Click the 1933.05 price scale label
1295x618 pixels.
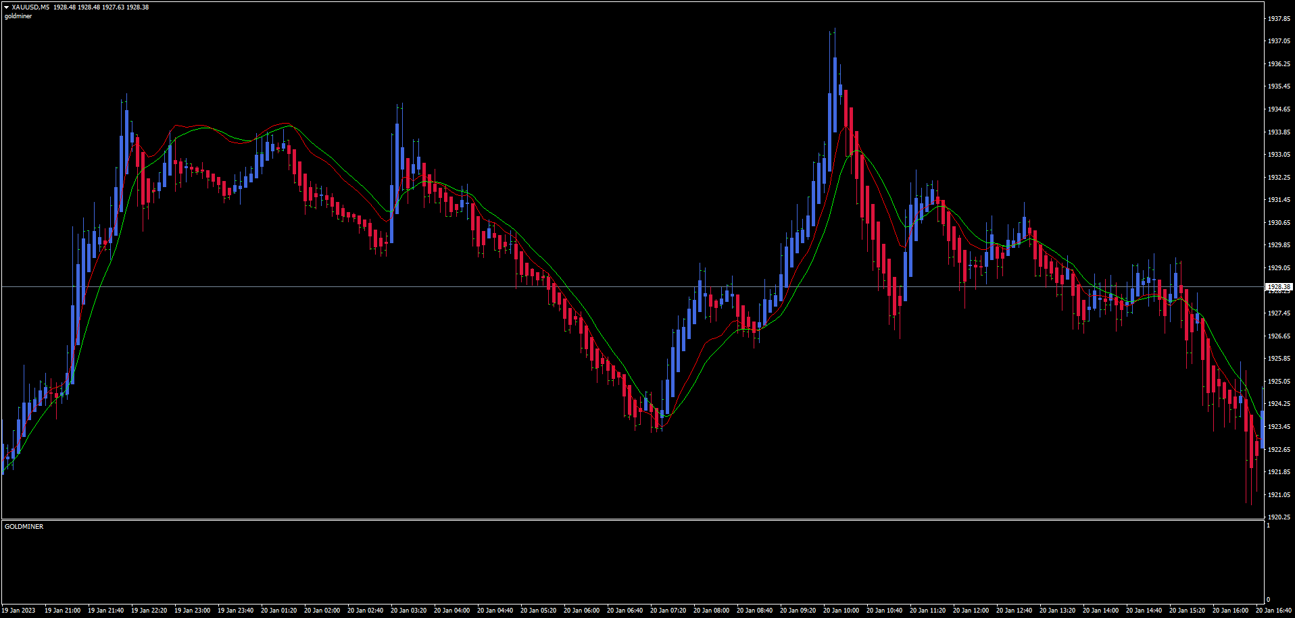1279,155
